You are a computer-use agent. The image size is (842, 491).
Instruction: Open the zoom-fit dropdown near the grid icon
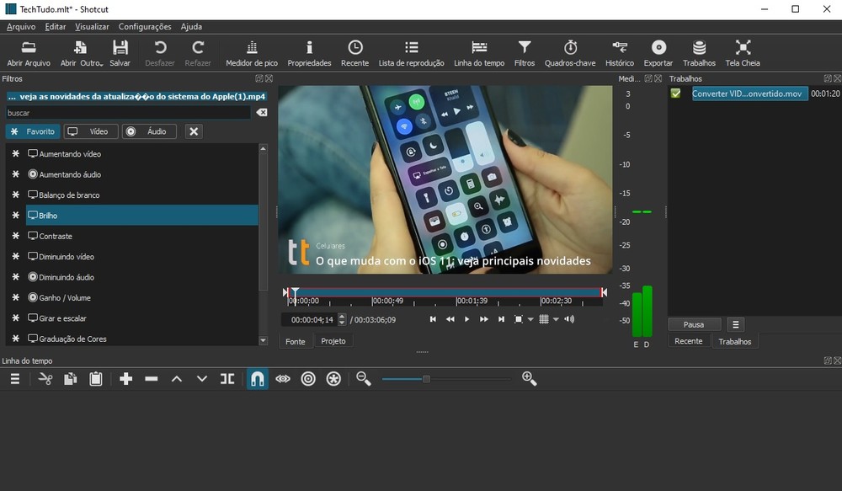pyautogui.click(x=530, y=319)
